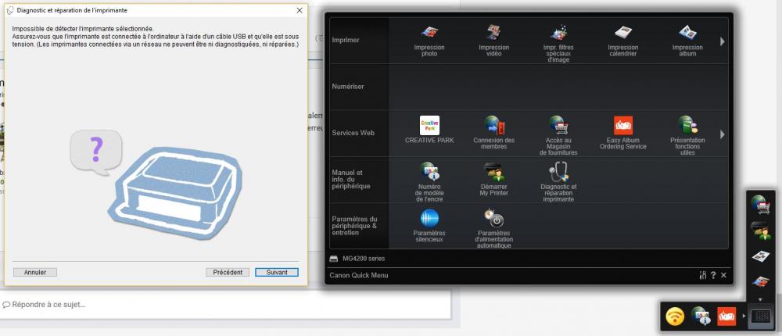
Task: Click supply store cart icon in vertical shortcut bar
Action: click(x=761, y=204)
